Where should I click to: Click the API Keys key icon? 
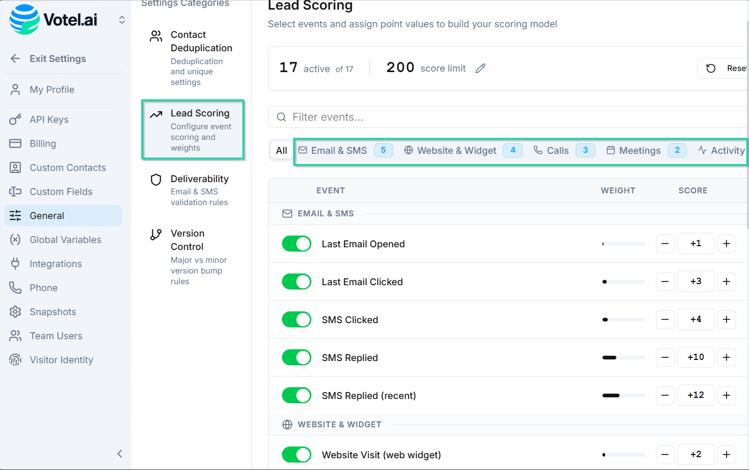coord(16,120)
